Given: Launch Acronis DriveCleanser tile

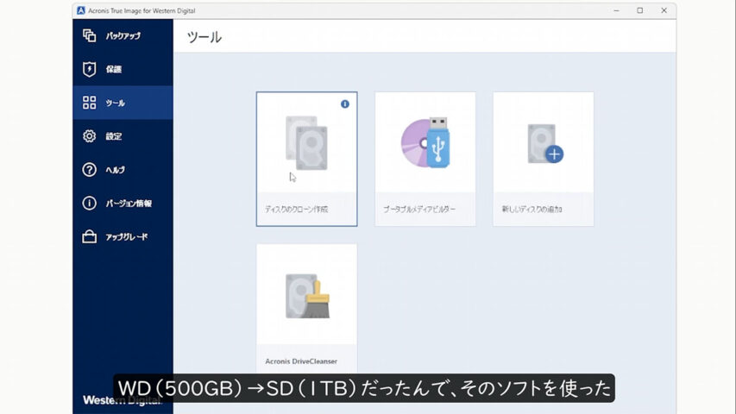Looking at the screenshot, I should coord(306,298).
